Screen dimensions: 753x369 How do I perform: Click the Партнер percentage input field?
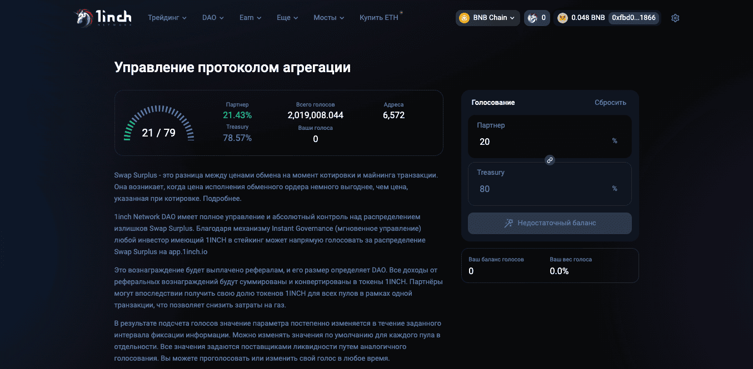[550, 137]
